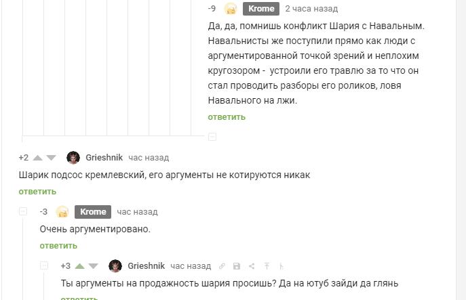Upvote the "Шарик подсос кремлевский" comment
Viewport: 466px width, 300px height.
click(38, 158)
